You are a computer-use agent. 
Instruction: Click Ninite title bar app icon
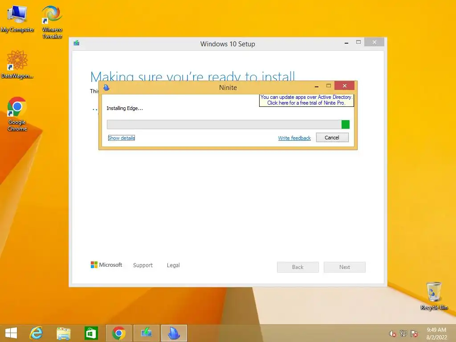pyautogui.click(x=106, y=87)
